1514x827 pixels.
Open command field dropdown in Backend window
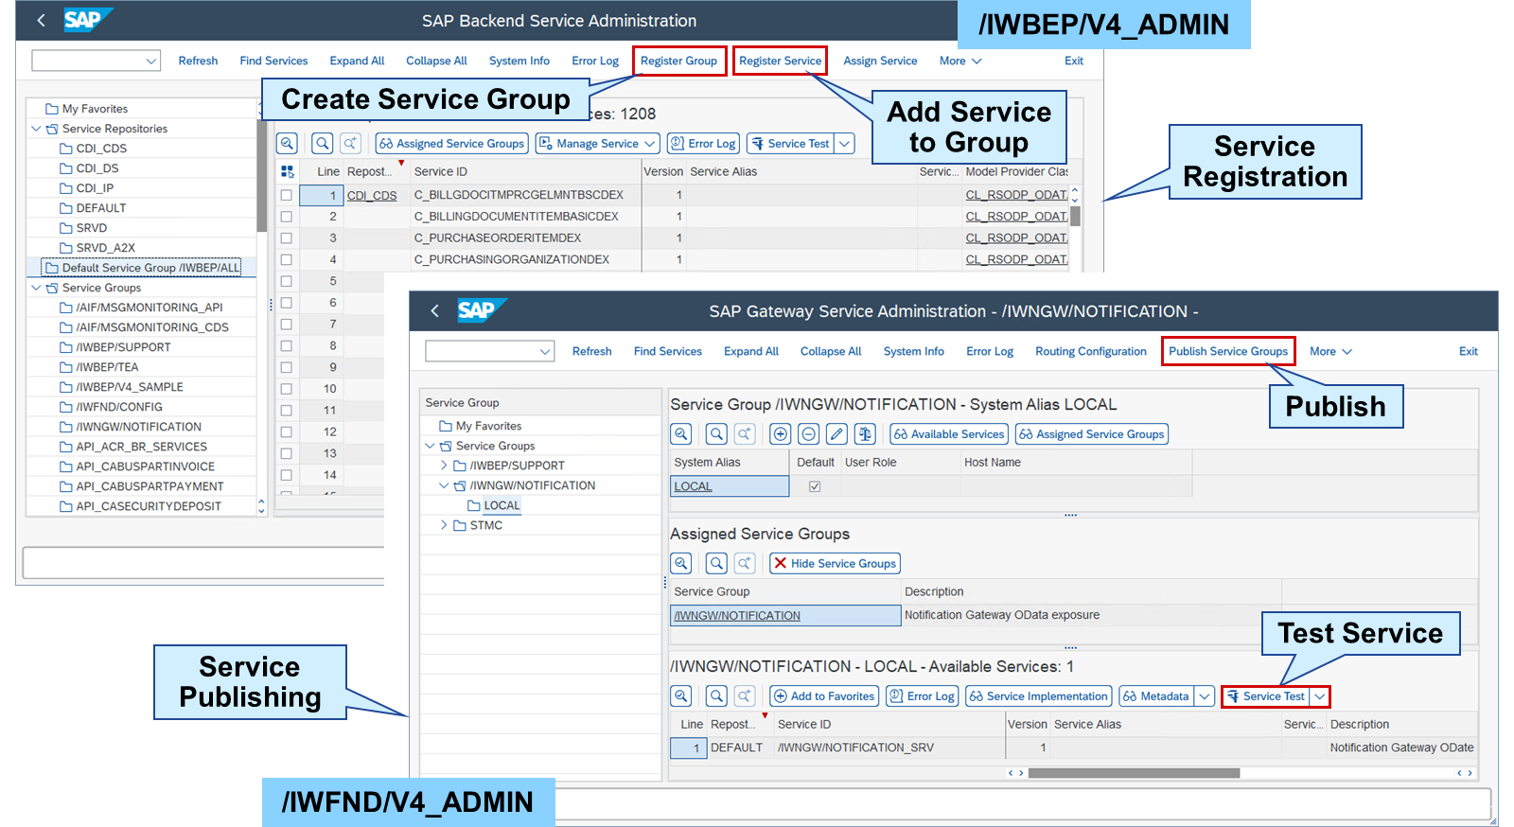click(x=151, y=61)
